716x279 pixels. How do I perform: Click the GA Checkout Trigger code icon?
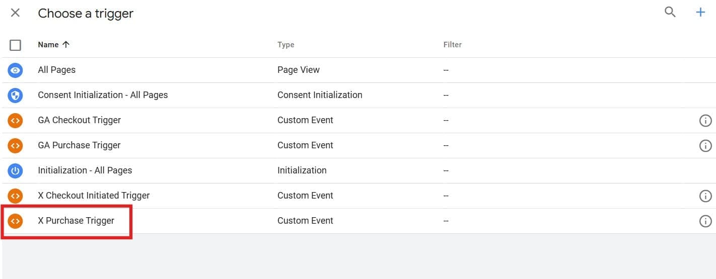point(16,121)
